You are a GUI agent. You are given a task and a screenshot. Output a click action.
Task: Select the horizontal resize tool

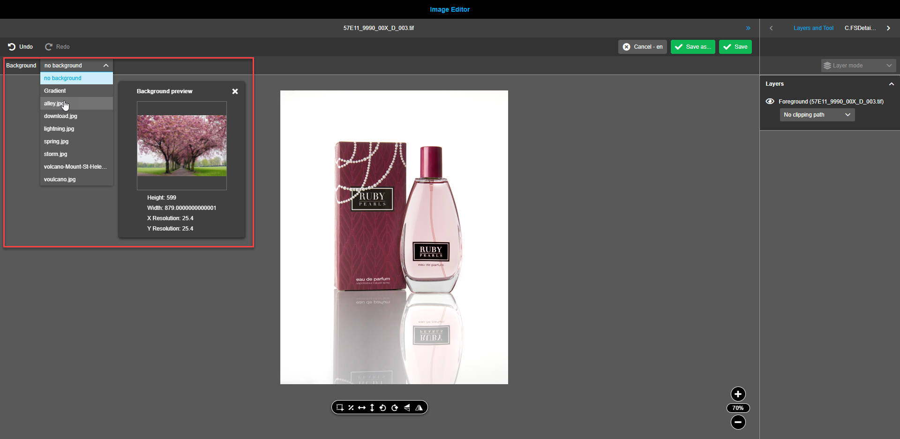[361, 407]
